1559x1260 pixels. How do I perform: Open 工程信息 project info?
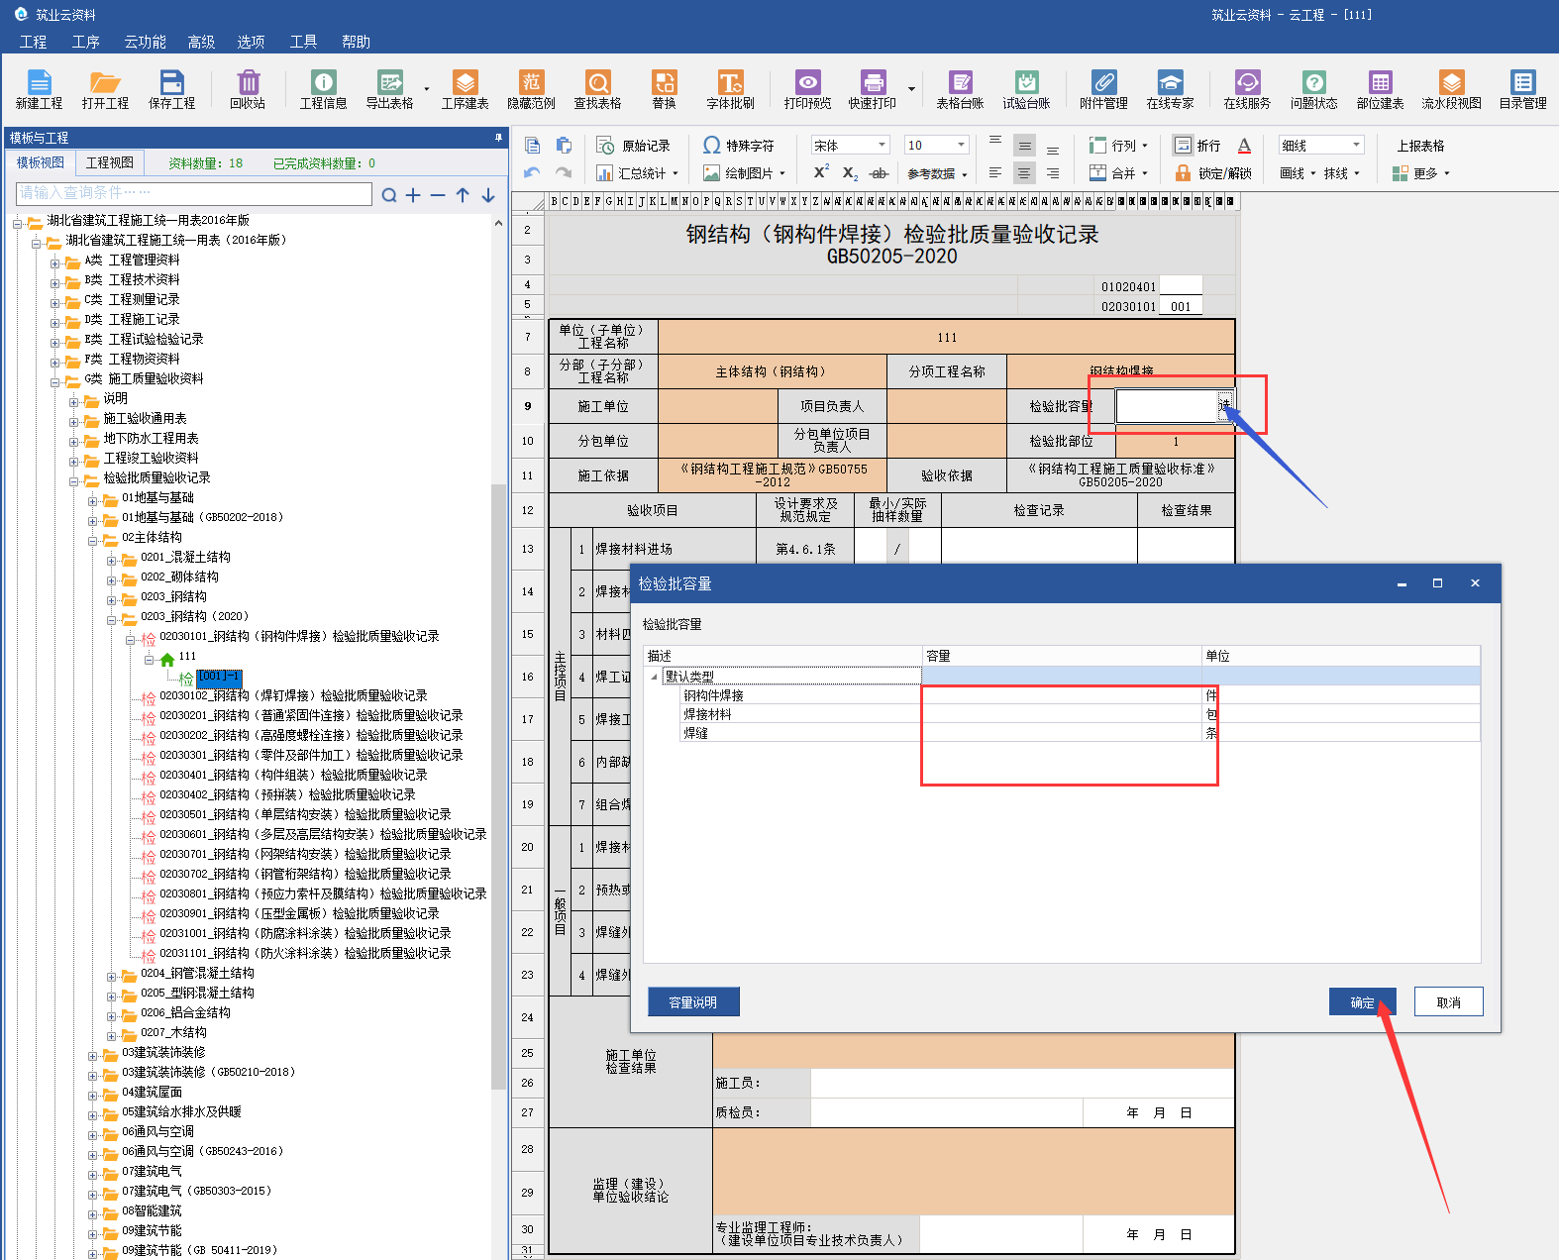click(x=323, y=89)
